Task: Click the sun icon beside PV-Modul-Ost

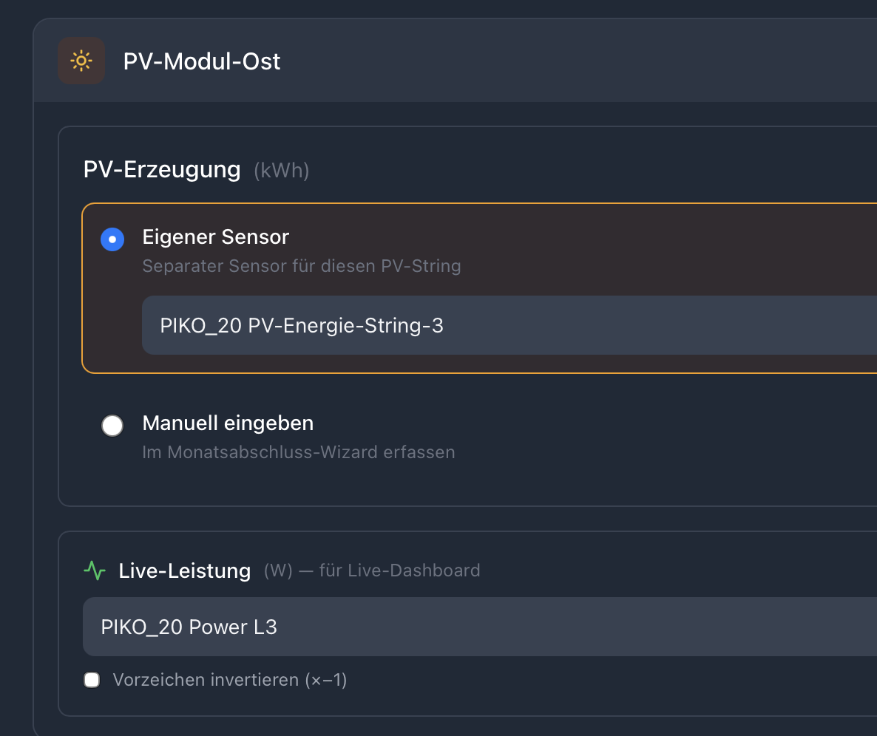Action: point(81,61)
